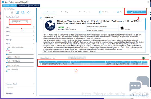Expand the Peripheral filter section
Viewport: 151px width, 99px height.
click(x=34, y=93)
